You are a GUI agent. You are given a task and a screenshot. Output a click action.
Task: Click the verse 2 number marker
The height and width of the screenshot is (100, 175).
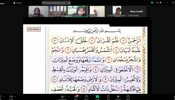(92, 41)
